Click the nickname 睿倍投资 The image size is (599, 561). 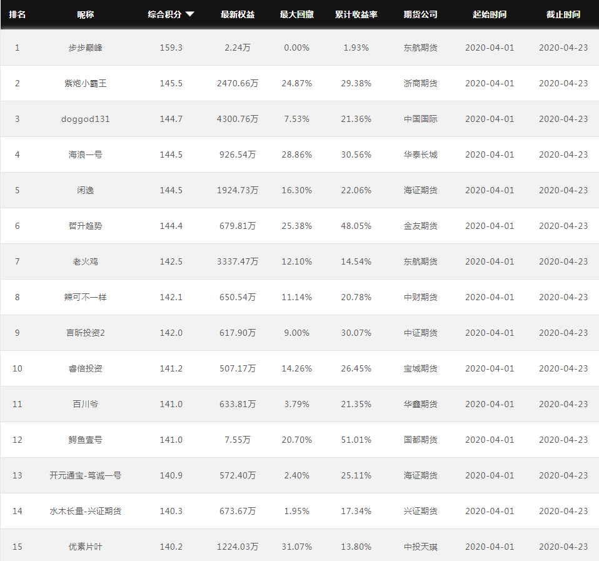tap(86, 368)
